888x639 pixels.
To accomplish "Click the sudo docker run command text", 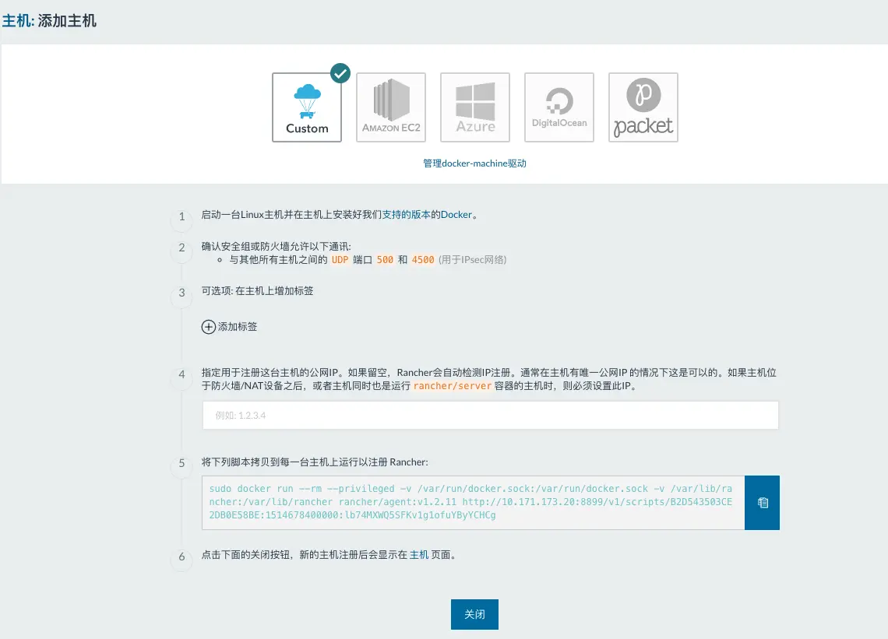I will click(470, 502).
